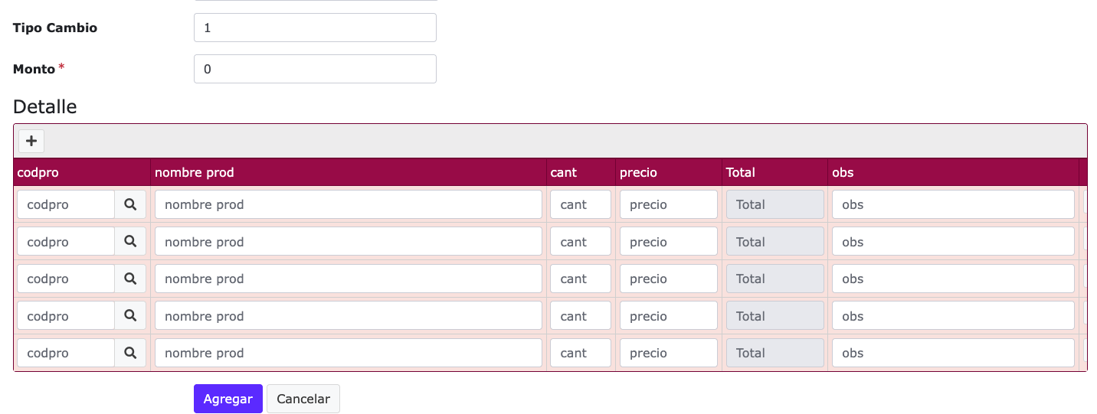1097x414 pixels.
Task: Click first row codpro text field
Action: 66,204
